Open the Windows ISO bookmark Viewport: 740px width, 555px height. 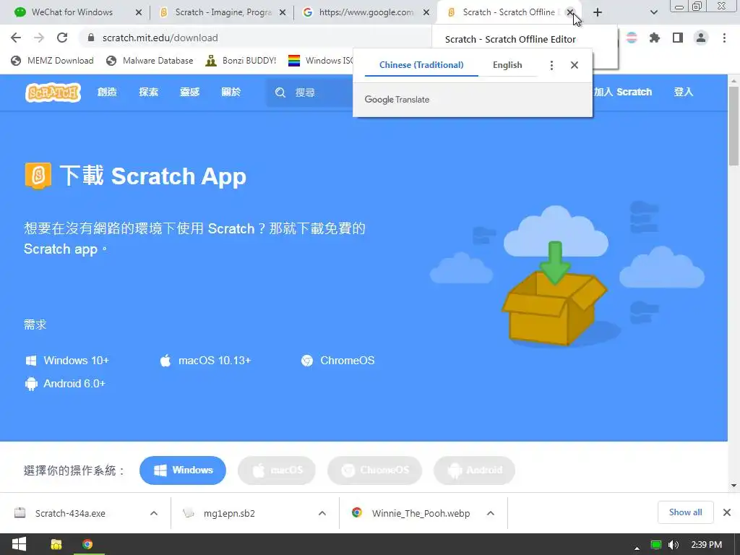(x=321, y=61)
